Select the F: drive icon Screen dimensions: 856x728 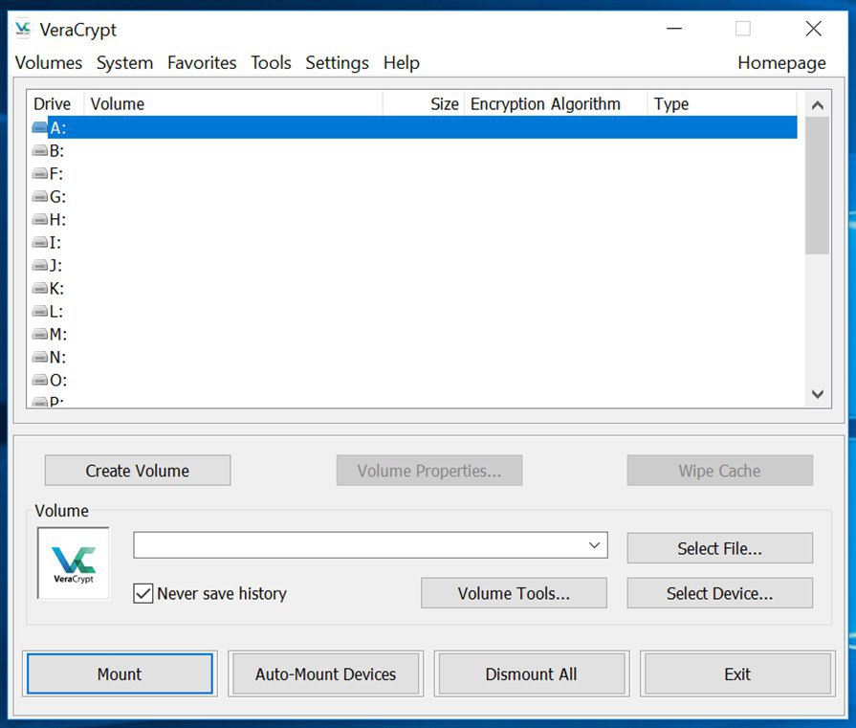39,173
